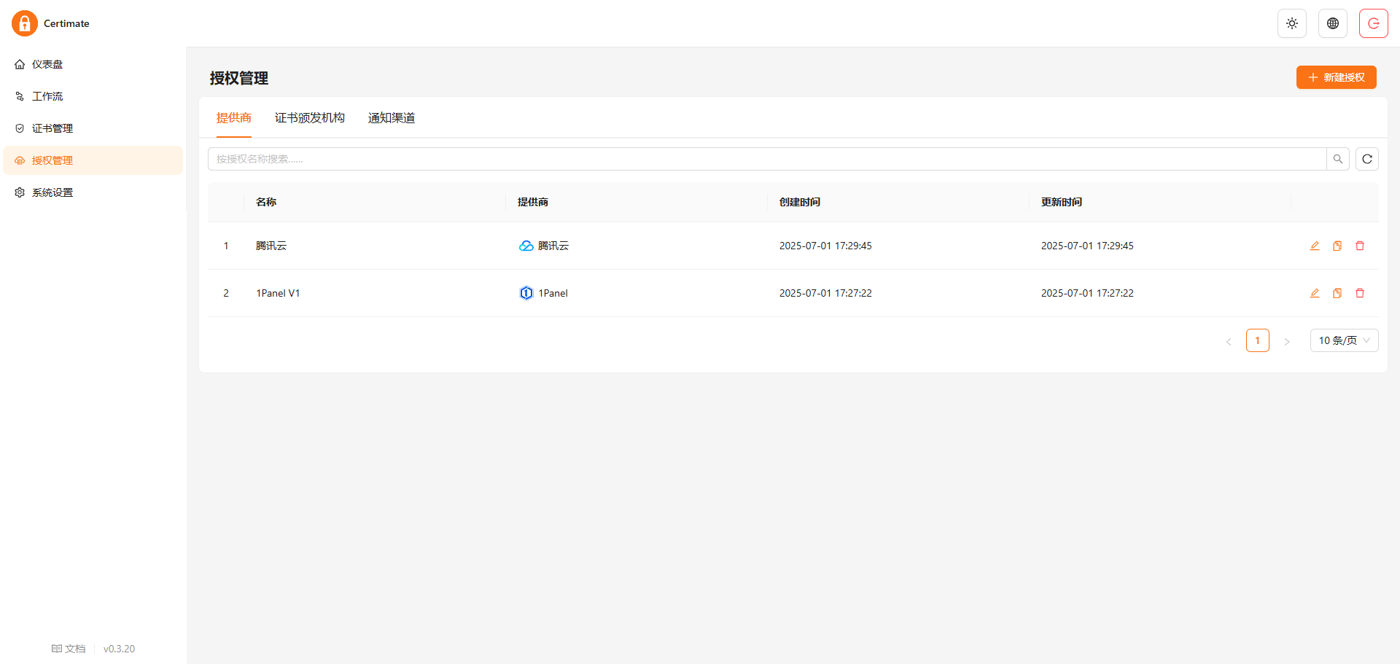Screen dimensions: 1400x664
Task: Click the red logout icon button
Action: click(x=1374, y=23)
